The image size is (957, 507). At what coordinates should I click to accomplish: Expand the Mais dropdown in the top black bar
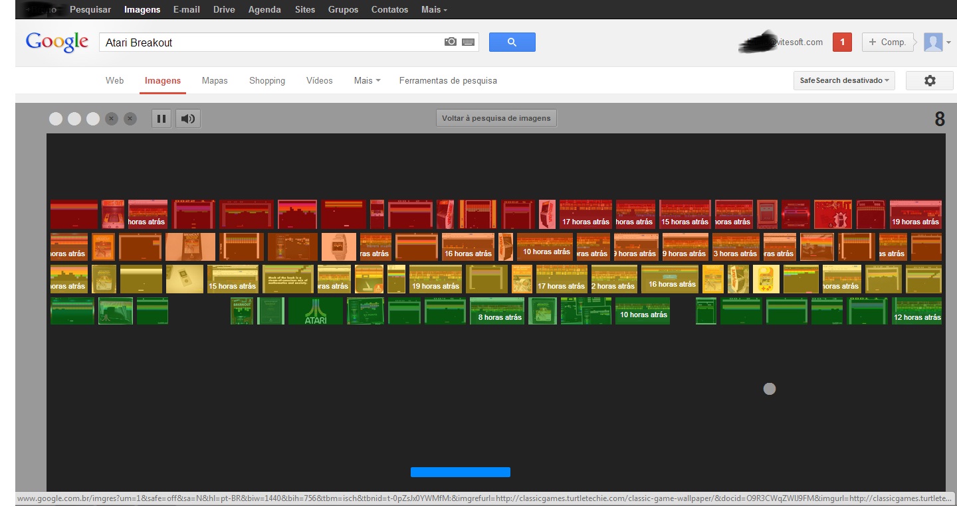[x=434, y=9]
